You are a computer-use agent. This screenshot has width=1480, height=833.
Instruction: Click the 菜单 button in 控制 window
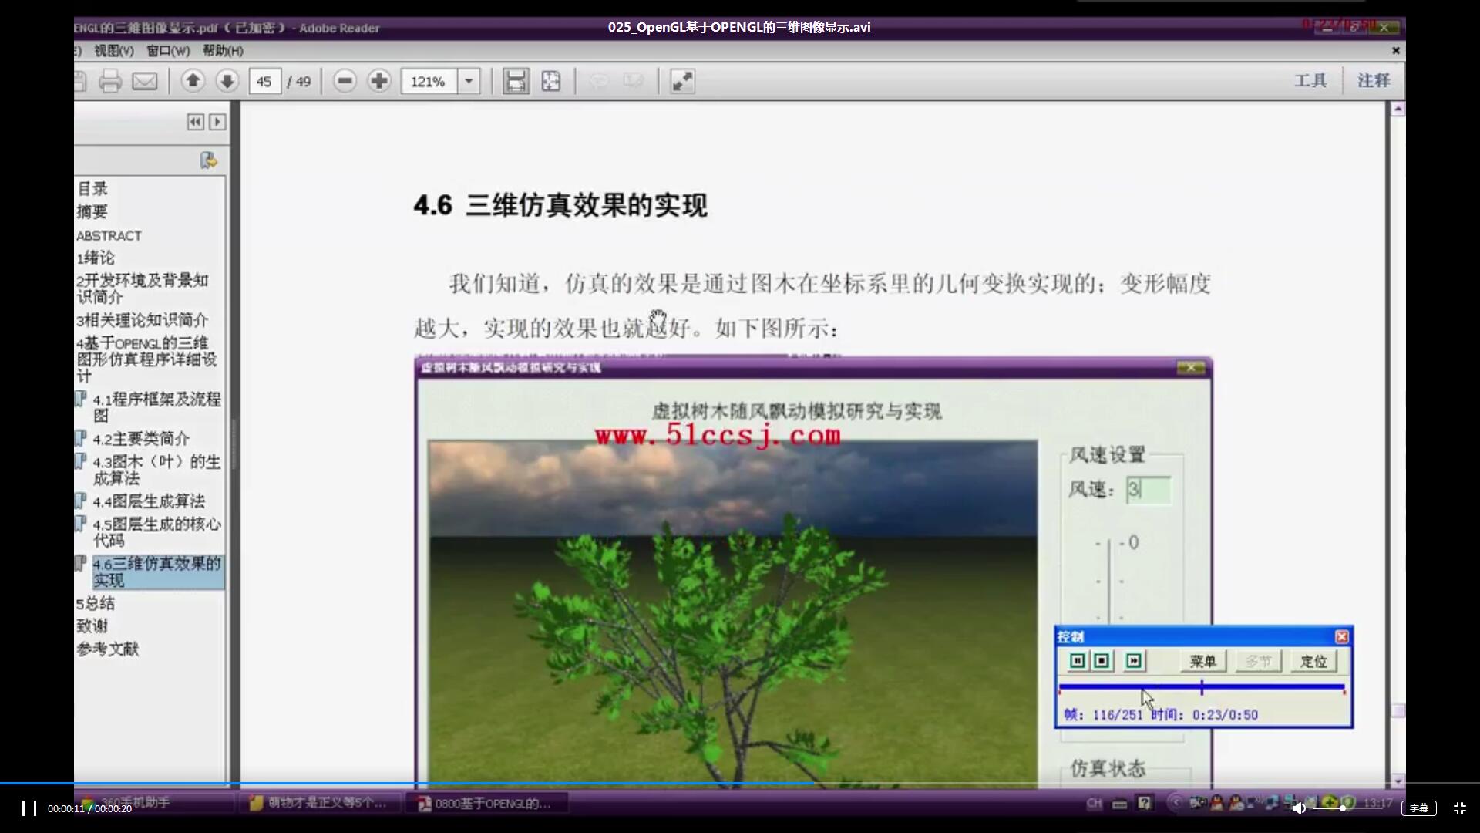coord(1202,661)
